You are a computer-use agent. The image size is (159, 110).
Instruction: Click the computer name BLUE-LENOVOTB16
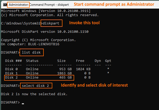pyautogui.click(x=44, y=44)
